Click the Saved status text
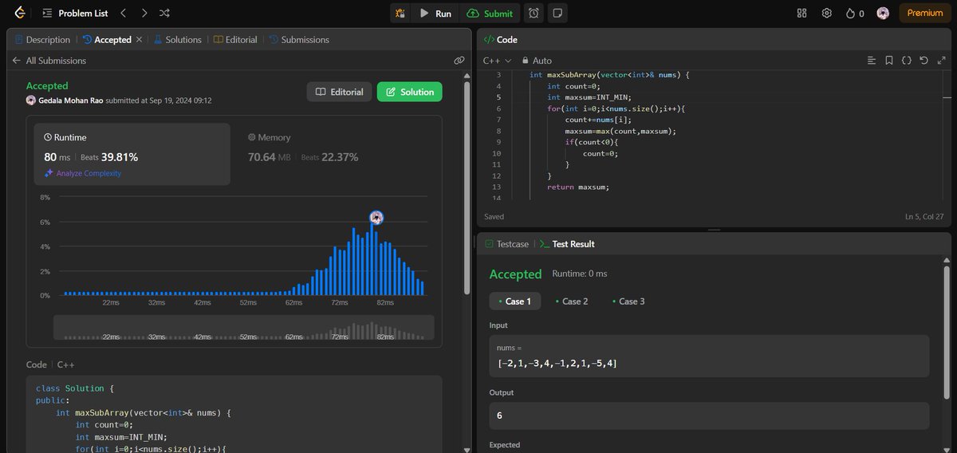Viewport: 957px width, 453px height. 494,216
